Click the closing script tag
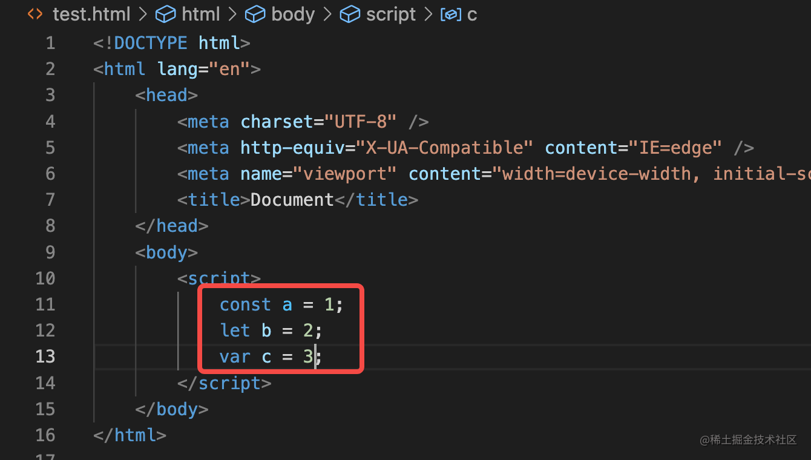 tap(225, 383)
